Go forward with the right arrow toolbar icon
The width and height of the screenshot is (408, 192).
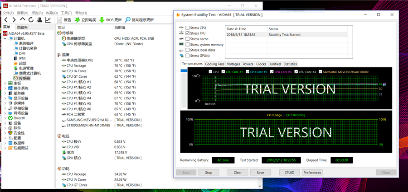pos(14,20)
